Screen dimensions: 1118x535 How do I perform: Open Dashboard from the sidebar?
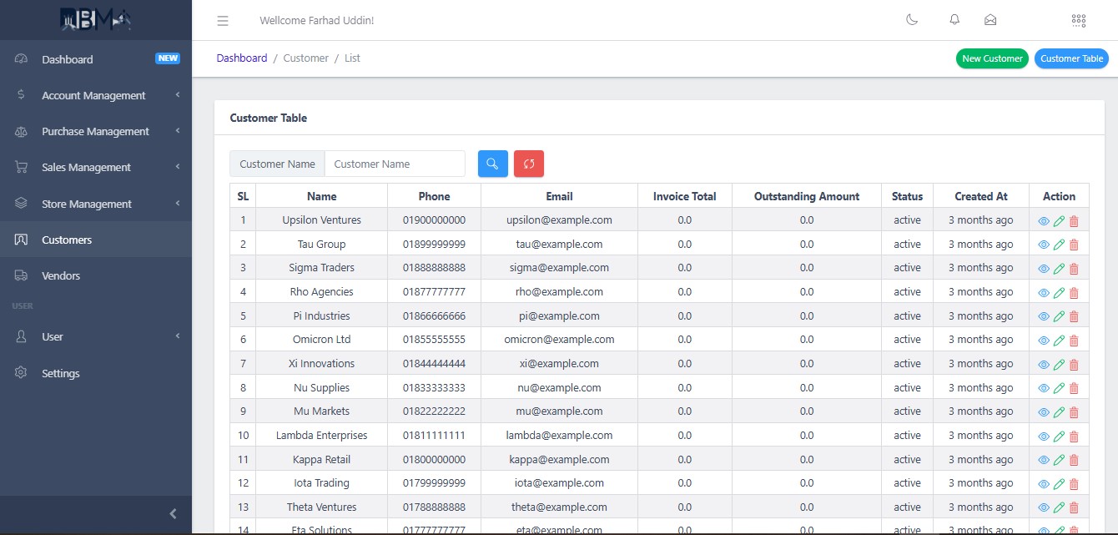point(96,59)
